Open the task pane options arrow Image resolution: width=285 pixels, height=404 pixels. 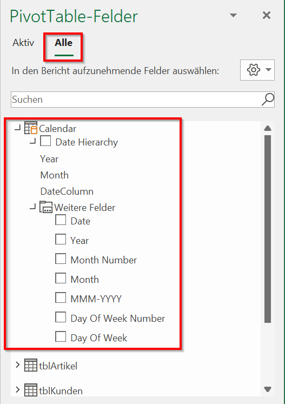[233, 16]
